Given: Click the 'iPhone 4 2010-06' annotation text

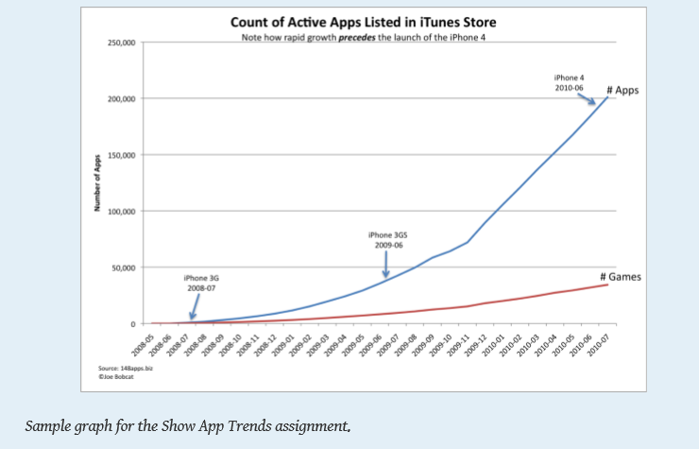Looking at the screenshot, I should coord(569,83).
